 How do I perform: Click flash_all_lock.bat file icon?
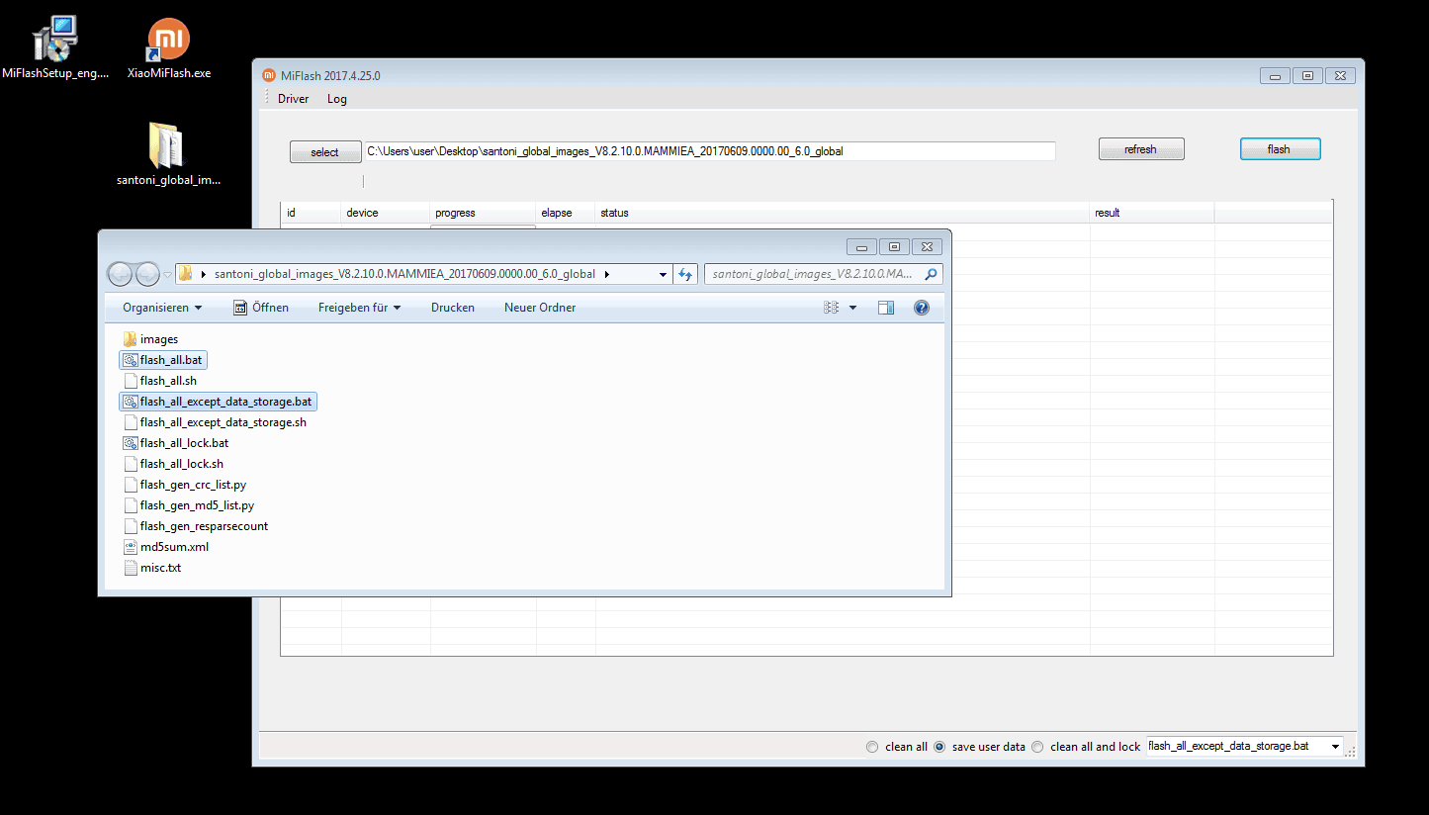click(130, 443)
